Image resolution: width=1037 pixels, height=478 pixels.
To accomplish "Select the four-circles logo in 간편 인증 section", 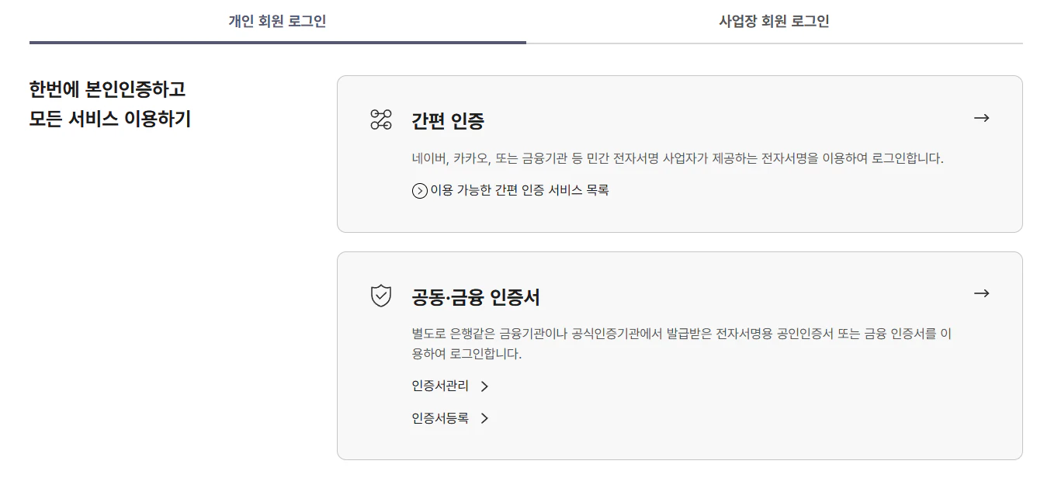I will 380,119.
